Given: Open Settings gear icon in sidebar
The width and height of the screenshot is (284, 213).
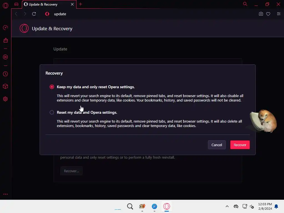Looking at the screenshot, I should [6, 99].
